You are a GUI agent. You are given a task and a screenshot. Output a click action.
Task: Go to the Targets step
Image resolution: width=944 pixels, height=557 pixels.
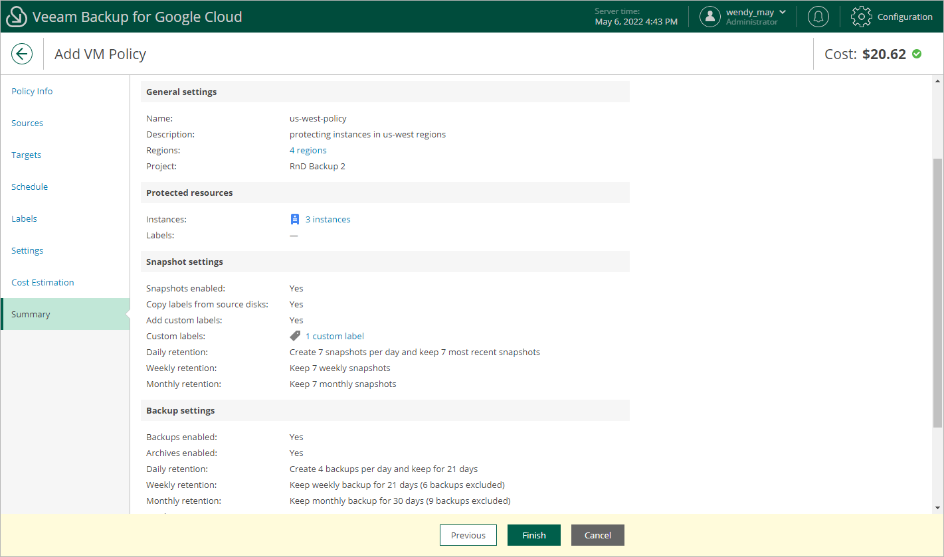26,155
